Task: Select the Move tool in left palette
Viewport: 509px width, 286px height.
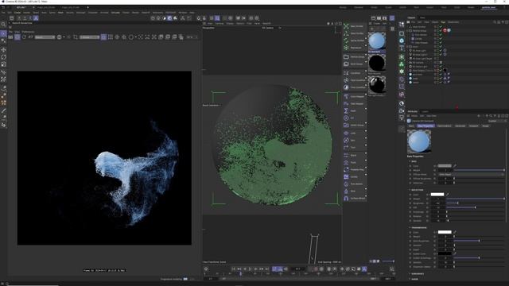Action: 3,50
